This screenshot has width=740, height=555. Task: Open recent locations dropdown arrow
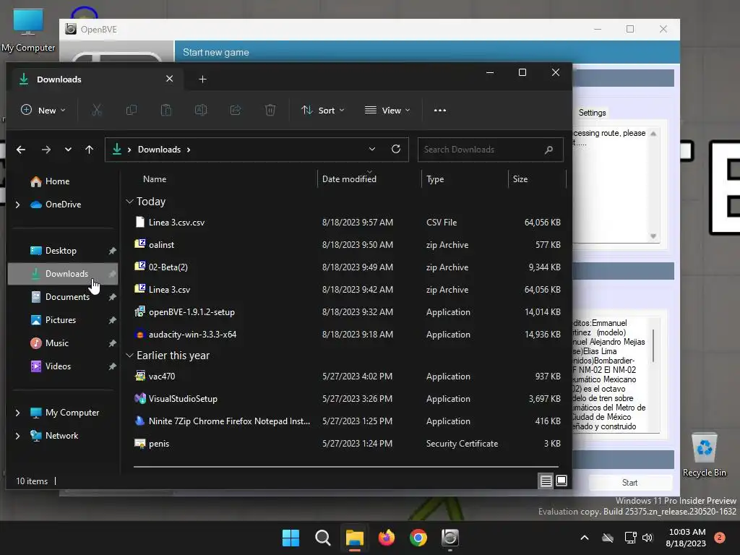[x=68, y=150]
